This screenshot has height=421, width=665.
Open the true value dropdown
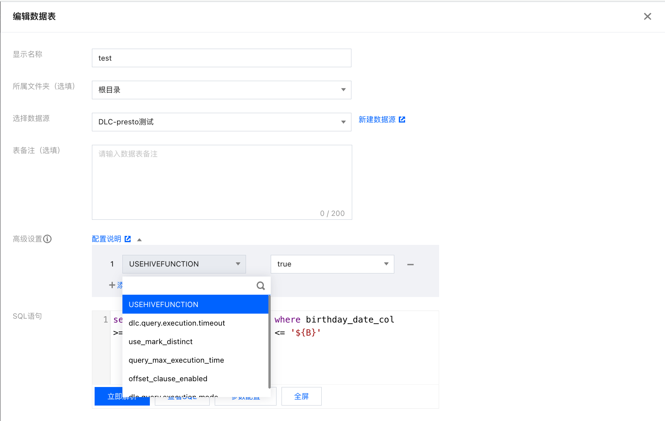click(x=332, y=264)
